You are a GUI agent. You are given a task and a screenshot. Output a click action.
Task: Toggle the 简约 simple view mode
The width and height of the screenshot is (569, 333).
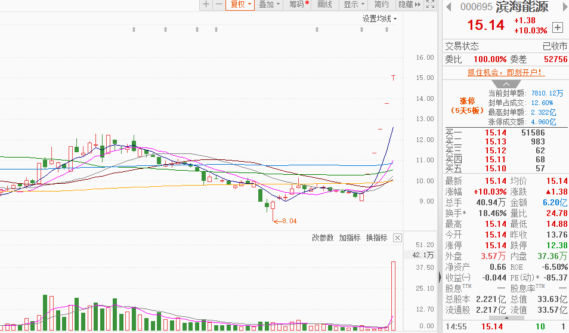(x=382, y=5)
